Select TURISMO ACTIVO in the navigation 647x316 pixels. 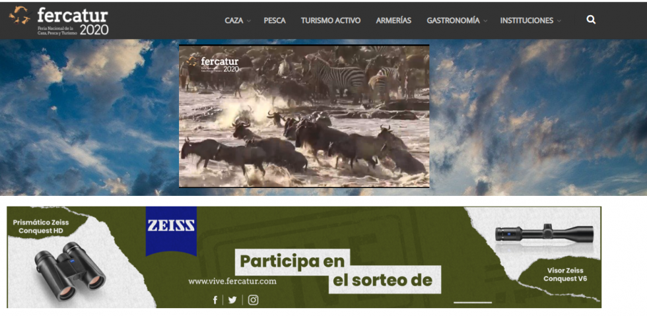pos(331,20)
